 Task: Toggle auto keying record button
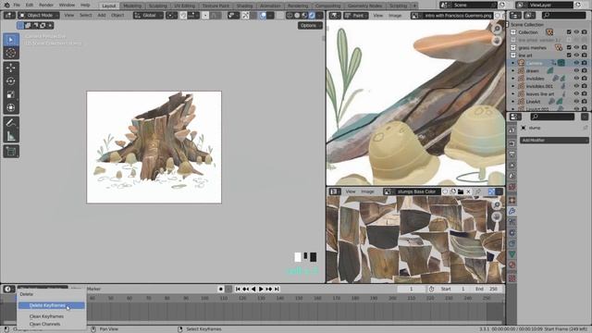221,289
